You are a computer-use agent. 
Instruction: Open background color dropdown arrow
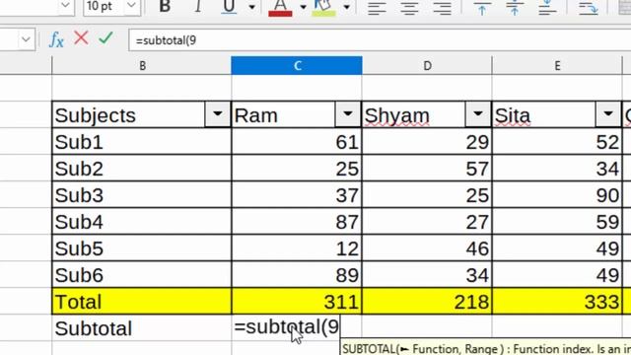[x=346, y=7]
